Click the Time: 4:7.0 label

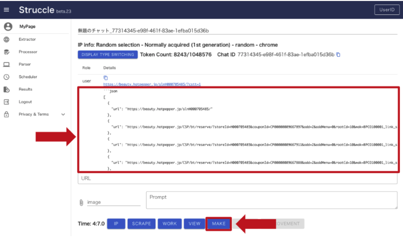point(91,224)
